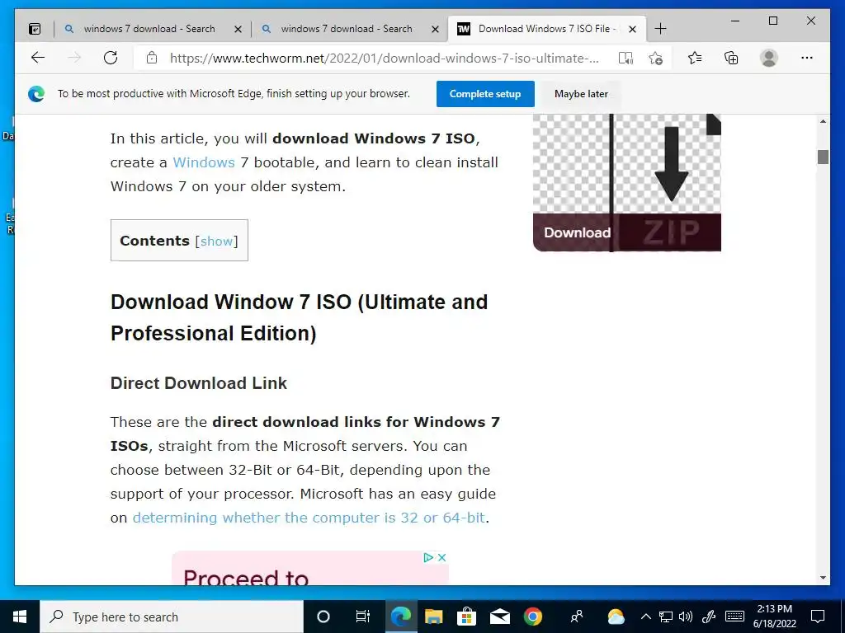Click the AdChoices triangle icon

pos(428,557)
